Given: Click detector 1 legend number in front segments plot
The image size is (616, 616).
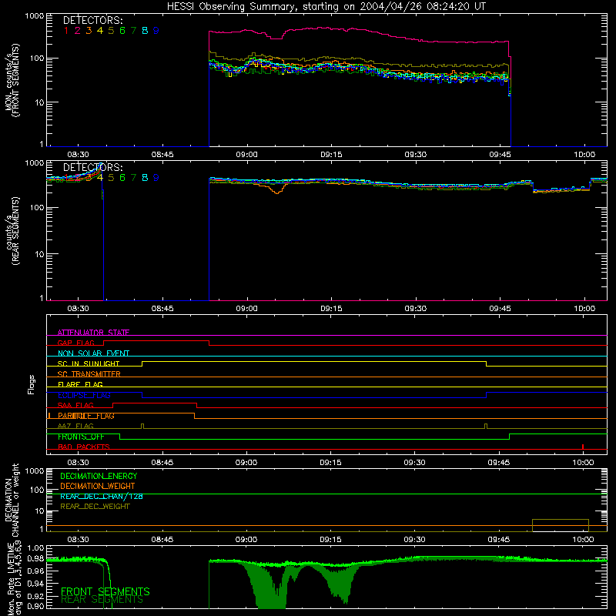Looking at the screenshot, I should pyautogui.click(x=66, y=31).
